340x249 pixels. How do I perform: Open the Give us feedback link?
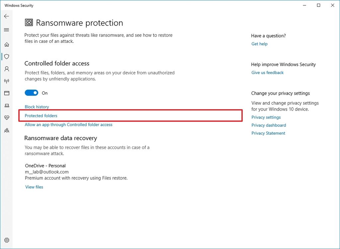coord(267,72)
